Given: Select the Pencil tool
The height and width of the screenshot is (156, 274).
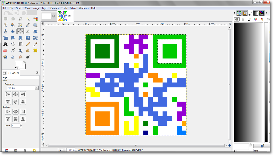Looking at the screenshot, I should pyautogui.click(x=28, y=44).
